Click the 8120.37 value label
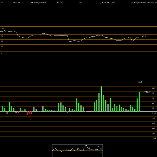Image resolution: width=157 pixels, height=157 pixels. click(x=147, y=92)
